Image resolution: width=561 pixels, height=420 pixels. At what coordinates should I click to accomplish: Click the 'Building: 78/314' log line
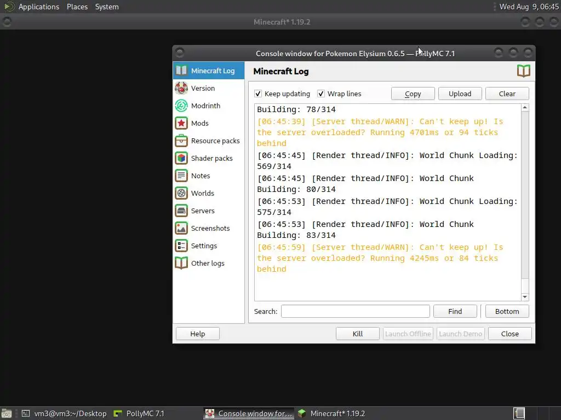296,109
